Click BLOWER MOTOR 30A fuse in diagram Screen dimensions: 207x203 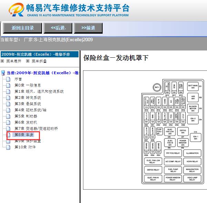[193, 109]
